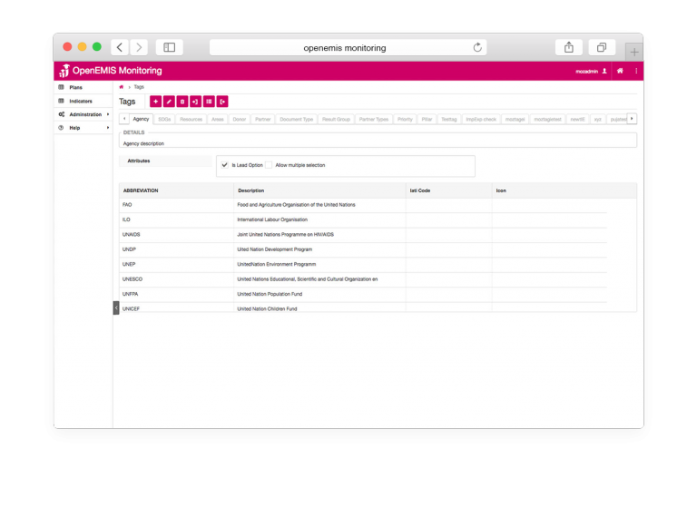Select the Document Type tab
The image size is (697, 507).
(296, 119)
